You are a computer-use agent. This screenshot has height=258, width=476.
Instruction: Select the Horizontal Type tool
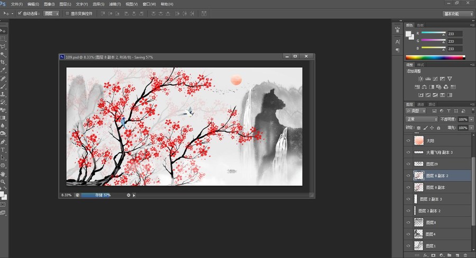pyautogui.click(x=3, y=150)
